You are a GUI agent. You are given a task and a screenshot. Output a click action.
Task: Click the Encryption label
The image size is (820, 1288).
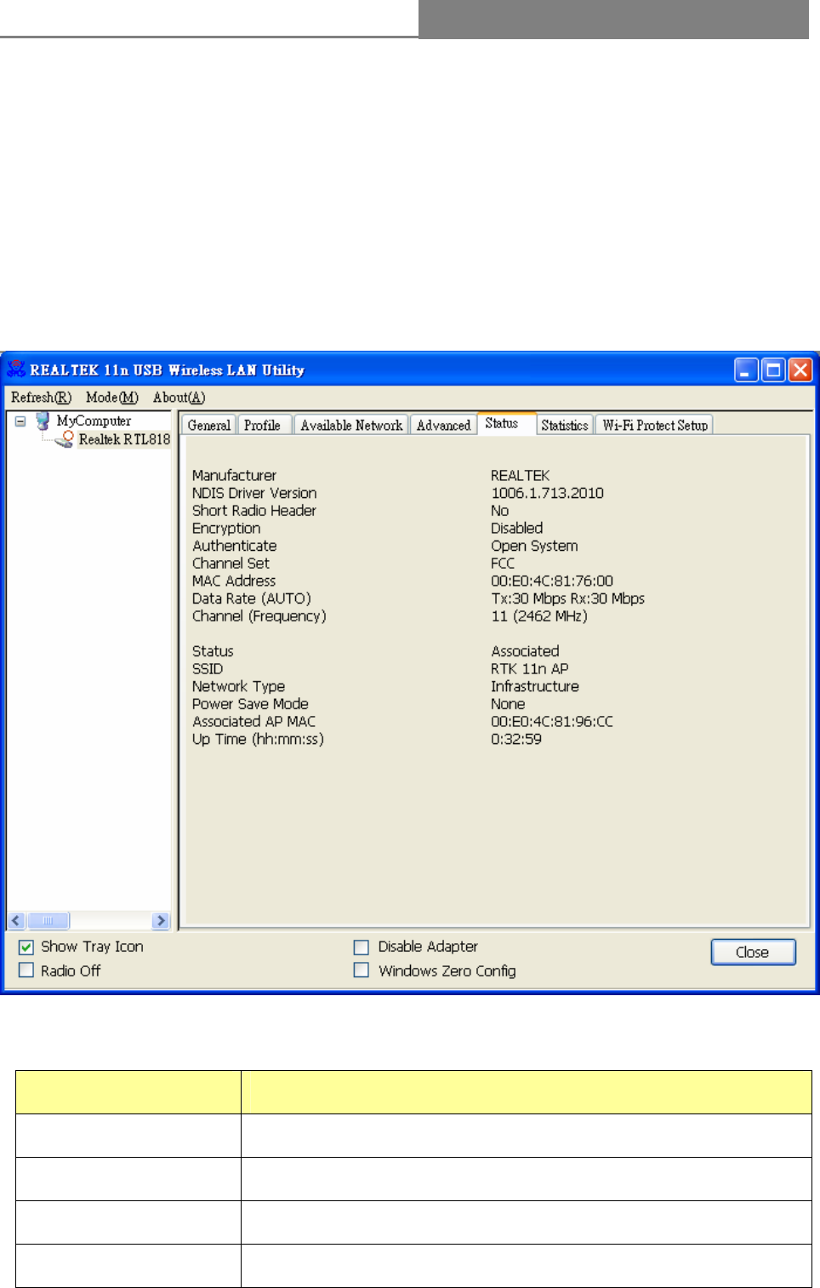226,528
